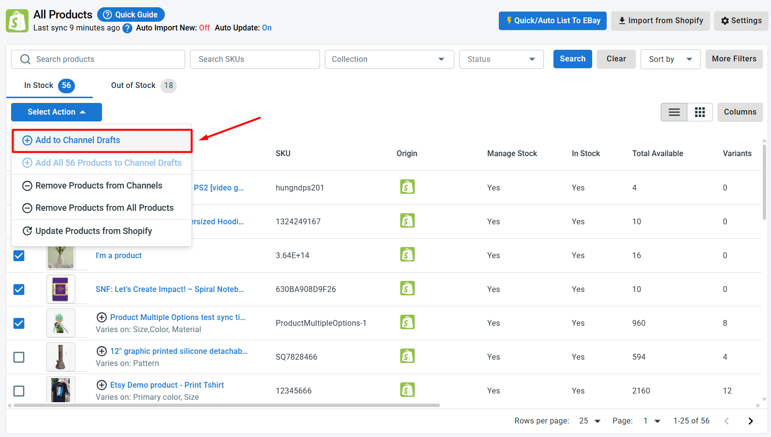Switch to list view icon

click(x=674, y=112)
